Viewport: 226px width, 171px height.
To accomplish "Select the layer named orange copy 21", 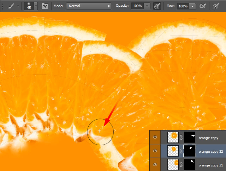I will (x=211, y=165).
